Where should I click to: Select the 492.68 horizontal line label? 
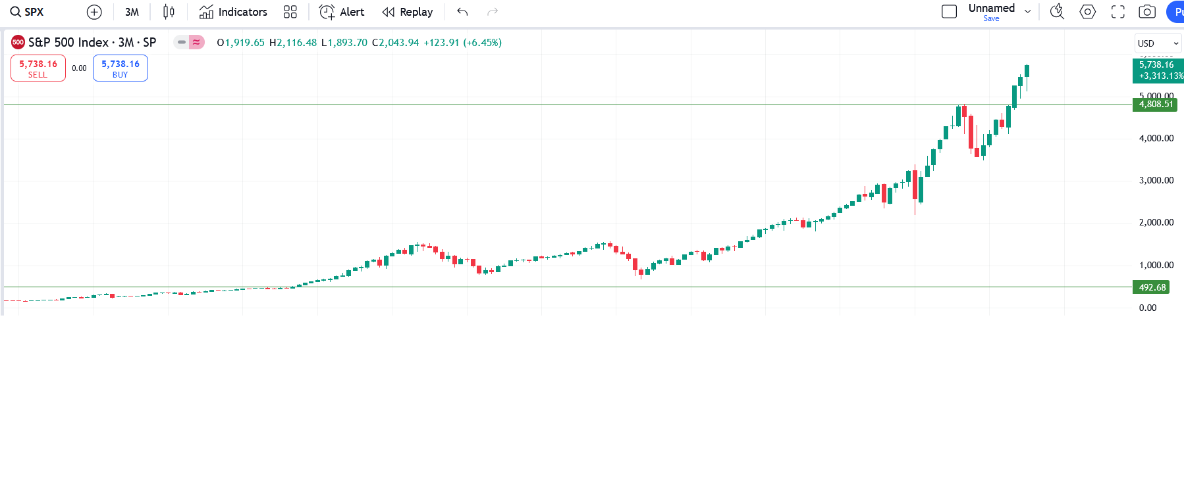1151,287
